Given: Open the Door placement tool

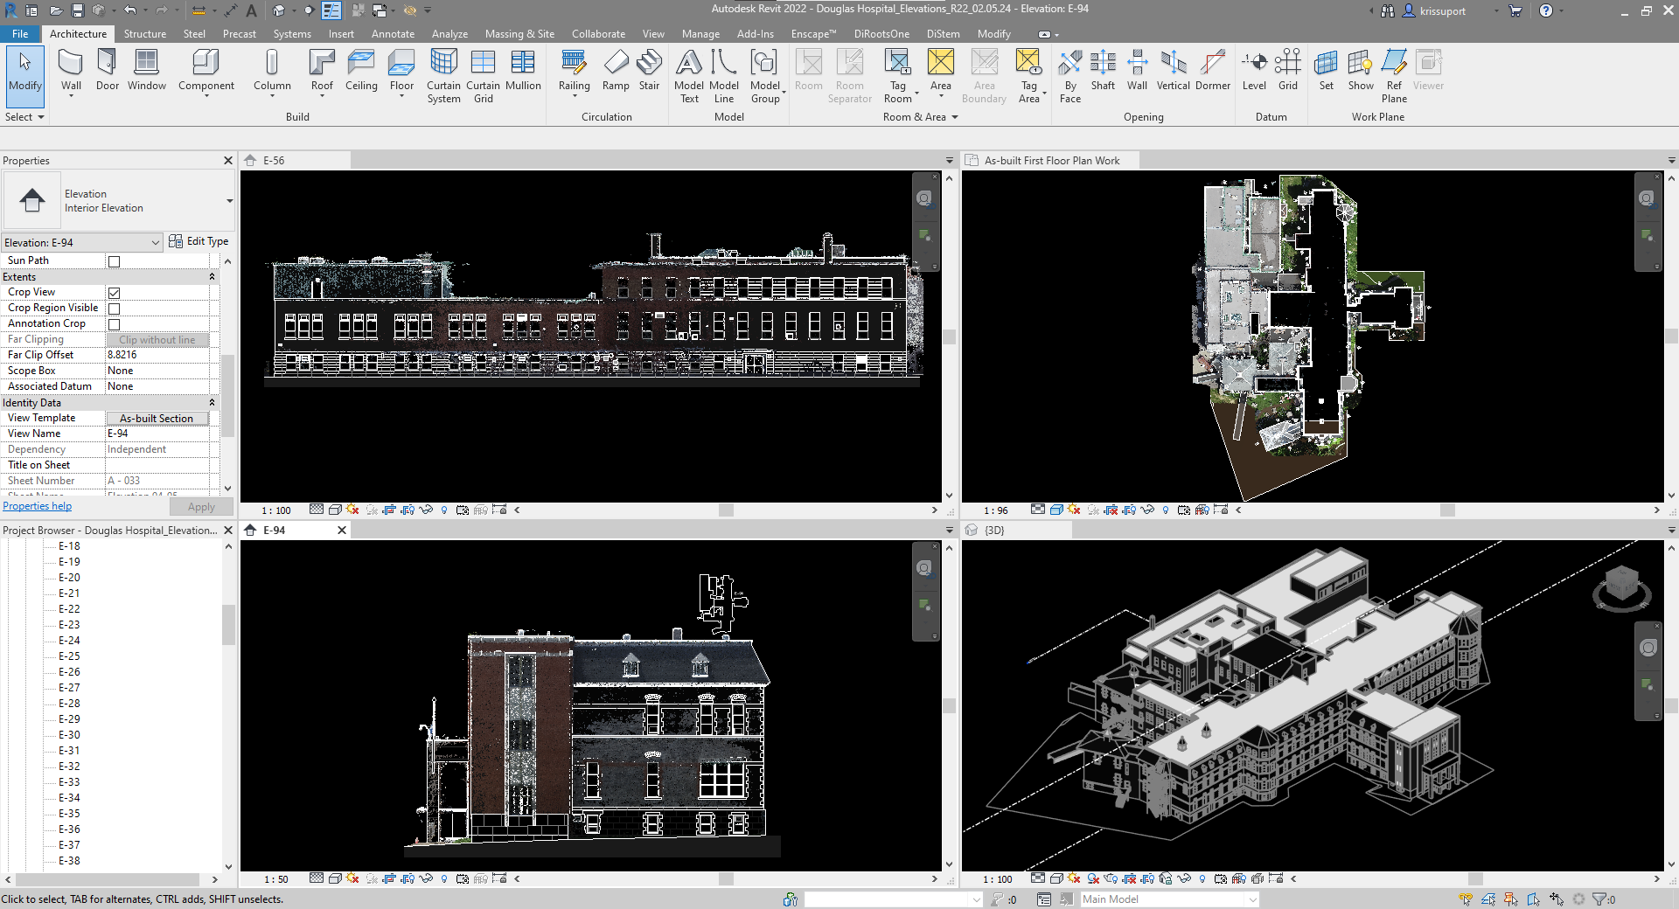Looking at the screenshot, I should coord(107,70).
